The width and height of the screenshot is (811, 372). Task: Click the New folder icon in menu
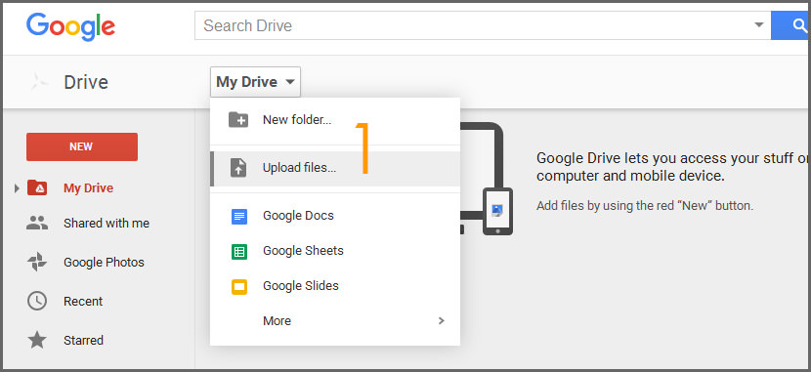[x=238, y=119]
